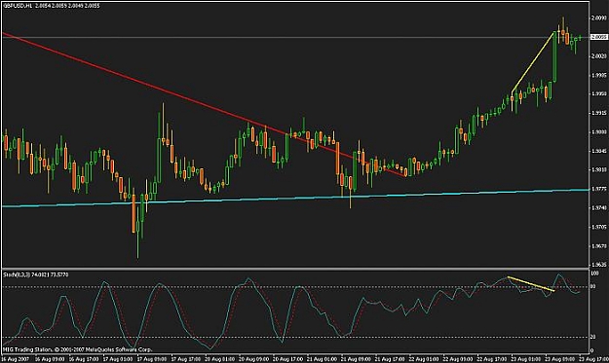The width and height of the screenshot is (609, 363).
Task: Click the 21 Aug 09:00 time label
Action: 356,359
